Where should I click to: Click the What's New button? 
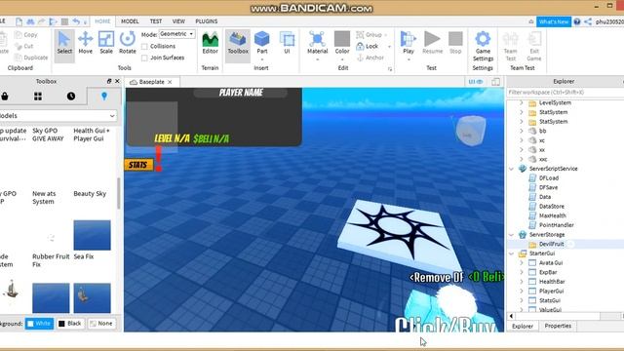(x=554, y=21)
